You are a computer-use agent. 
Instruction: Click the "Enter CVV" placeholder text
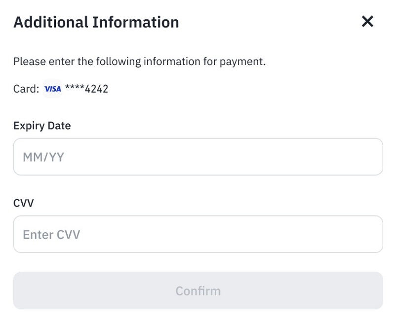51,235
